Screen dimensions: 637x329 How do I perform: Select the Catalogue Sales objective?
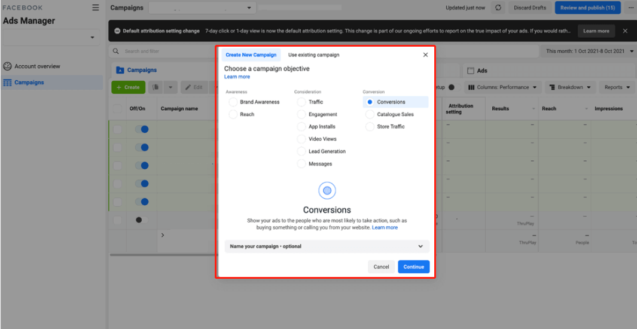click(x=370, y=114)
